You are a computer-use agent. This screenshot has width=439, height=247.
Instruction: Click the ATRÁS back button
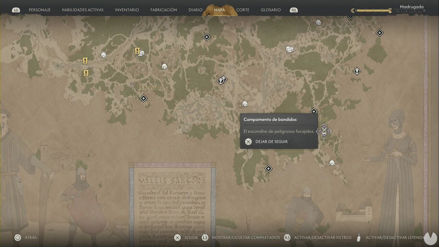coord(26,237)
